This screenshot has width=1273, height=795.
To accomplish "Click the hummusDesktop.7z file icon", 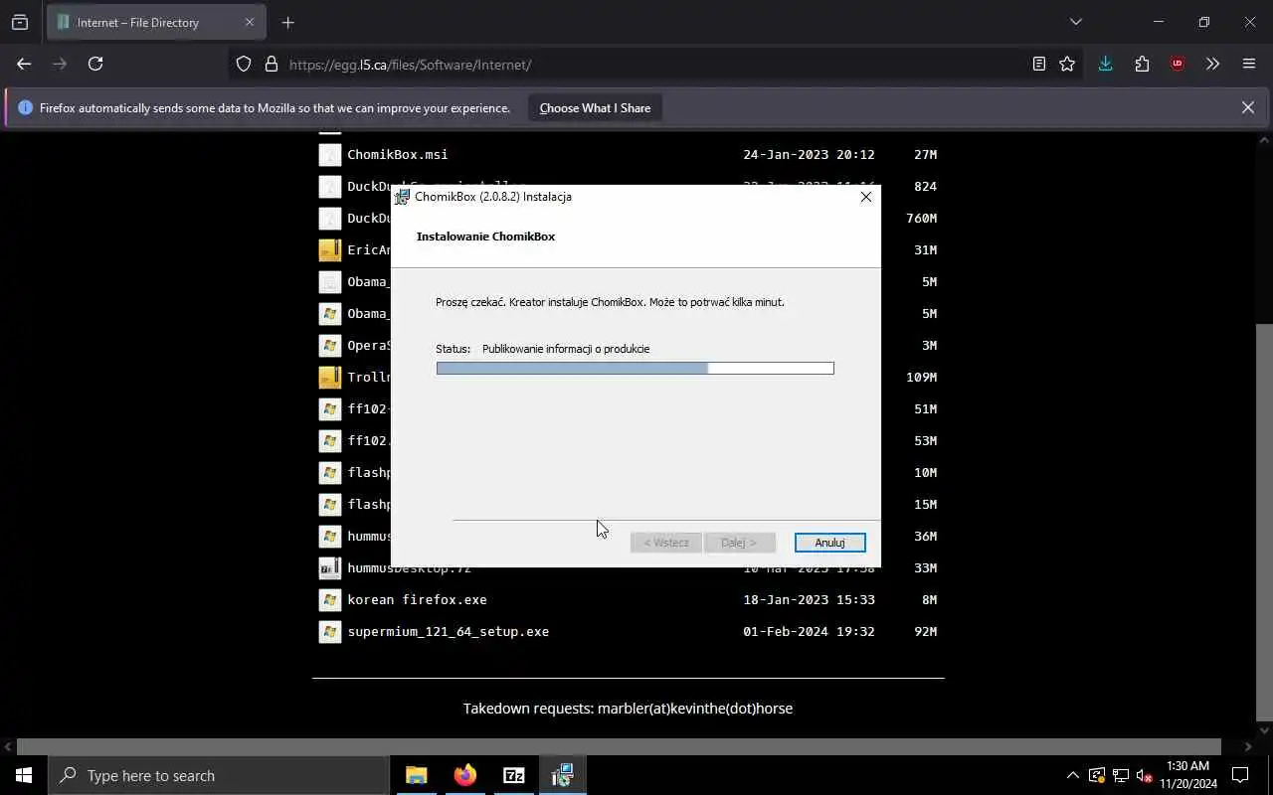I will (329, 567).
